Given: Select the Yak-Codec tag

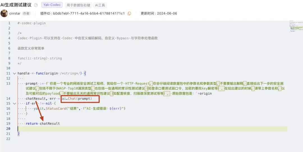Looking at the screenshot, I should click(x=52, y=5).
